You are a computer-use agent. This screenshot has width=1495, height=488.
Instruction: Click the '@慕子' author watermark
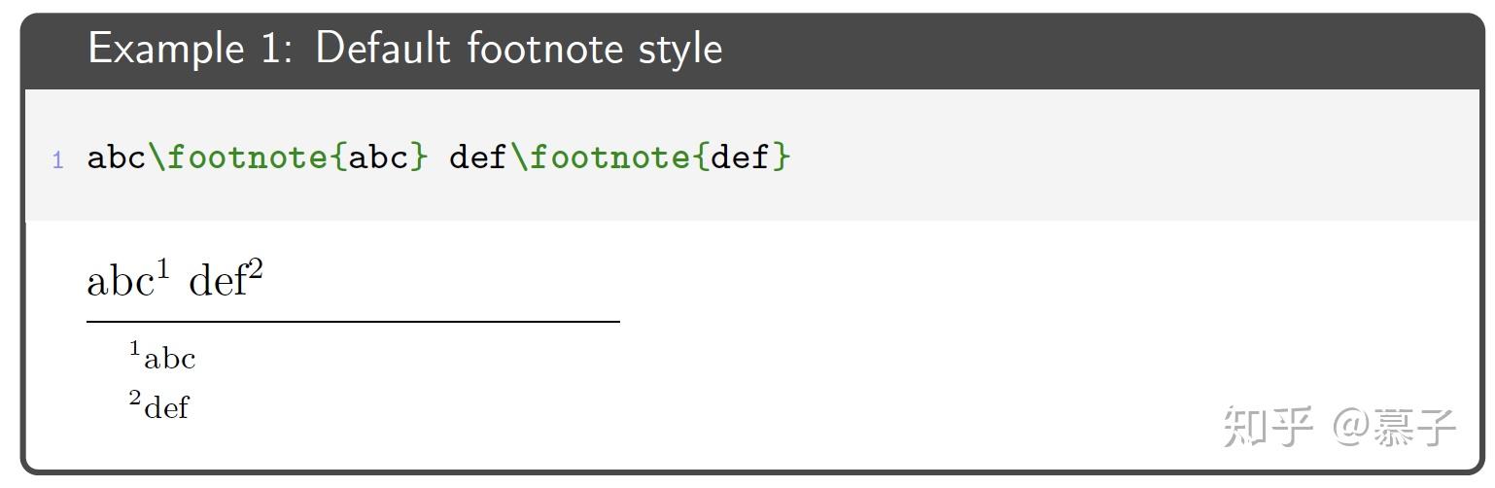click(x=1394, y=427)
